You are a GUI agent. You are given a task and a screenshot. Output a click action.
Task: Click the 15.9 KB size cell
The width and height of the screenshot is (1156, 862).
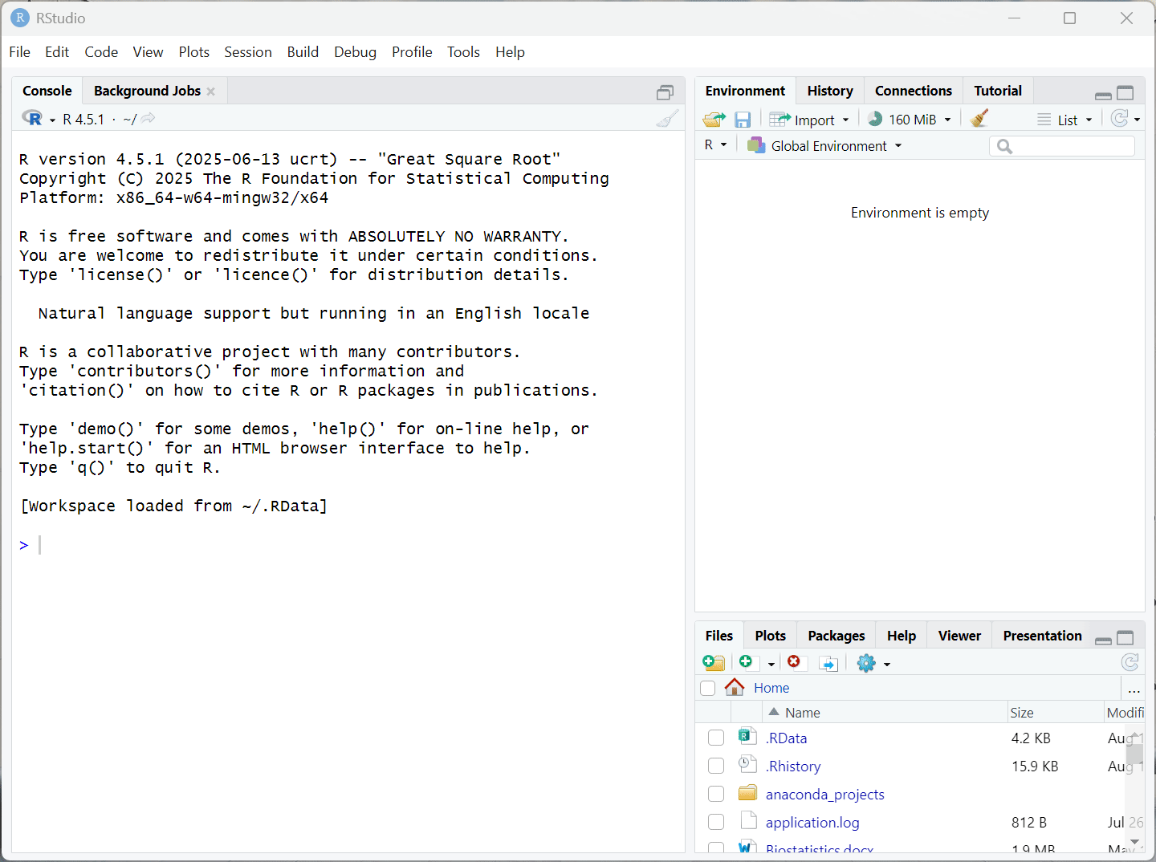[x=1035, y=766]
